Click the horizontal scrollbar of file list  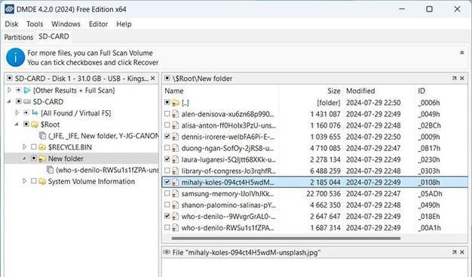tap(286, 239)
